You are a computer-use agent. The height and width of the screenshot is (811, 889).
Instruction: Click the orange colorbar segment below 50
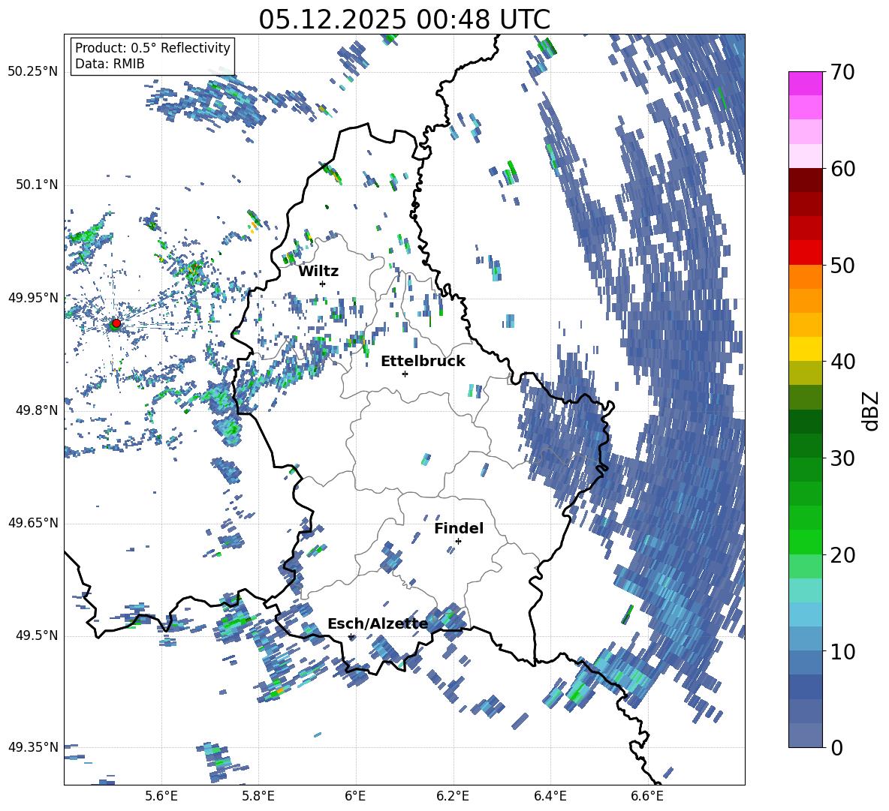(x=805, y=277)
